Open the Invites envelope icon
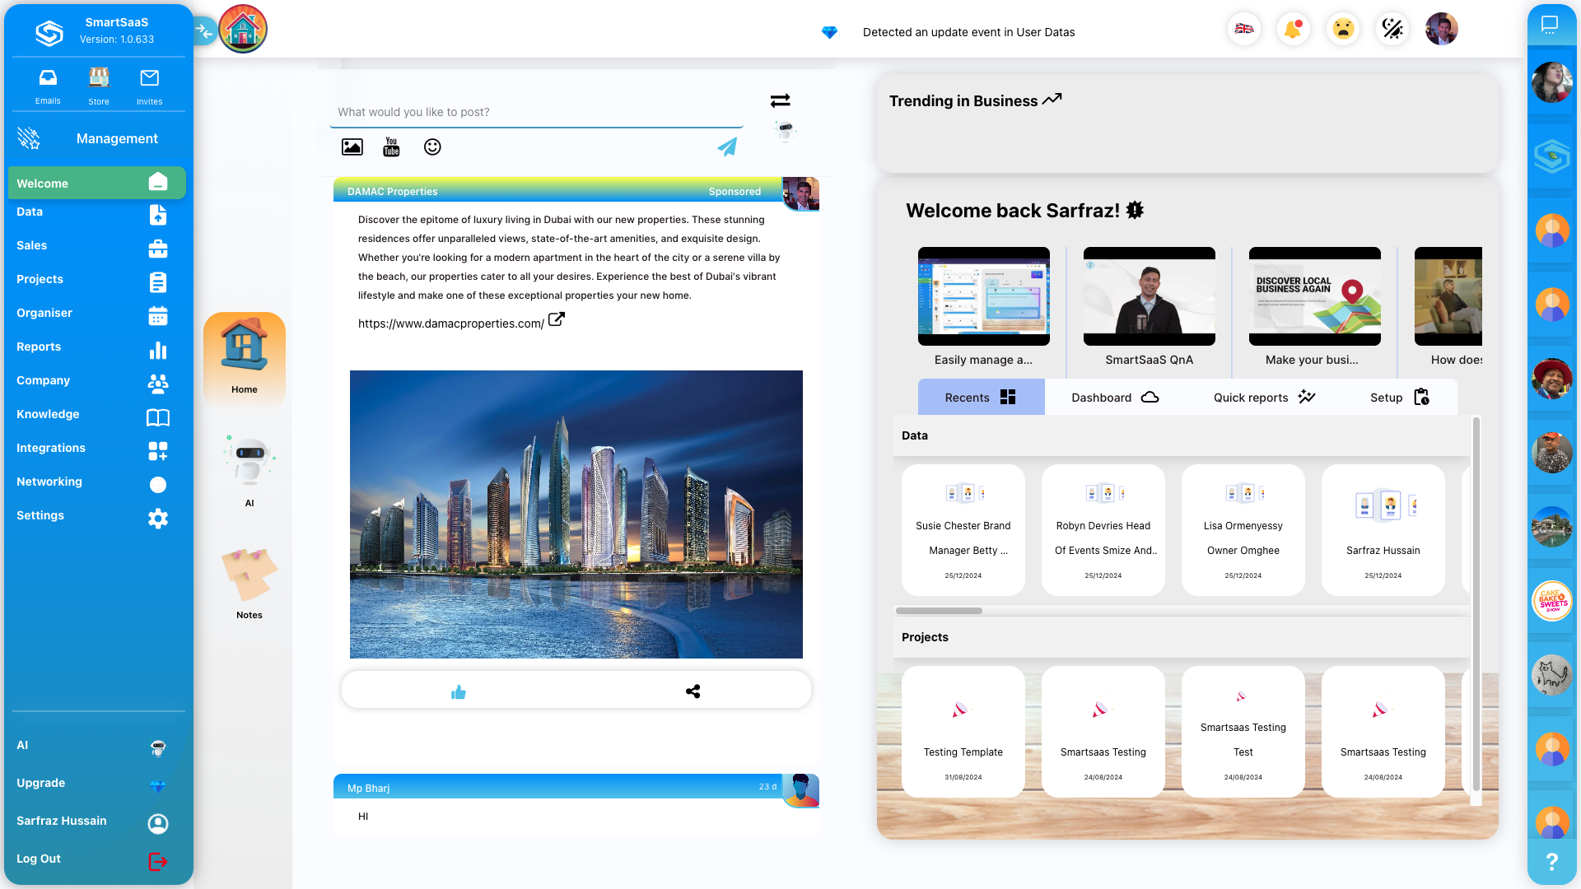The image size is (1581, 889). [x=149, y=86]
